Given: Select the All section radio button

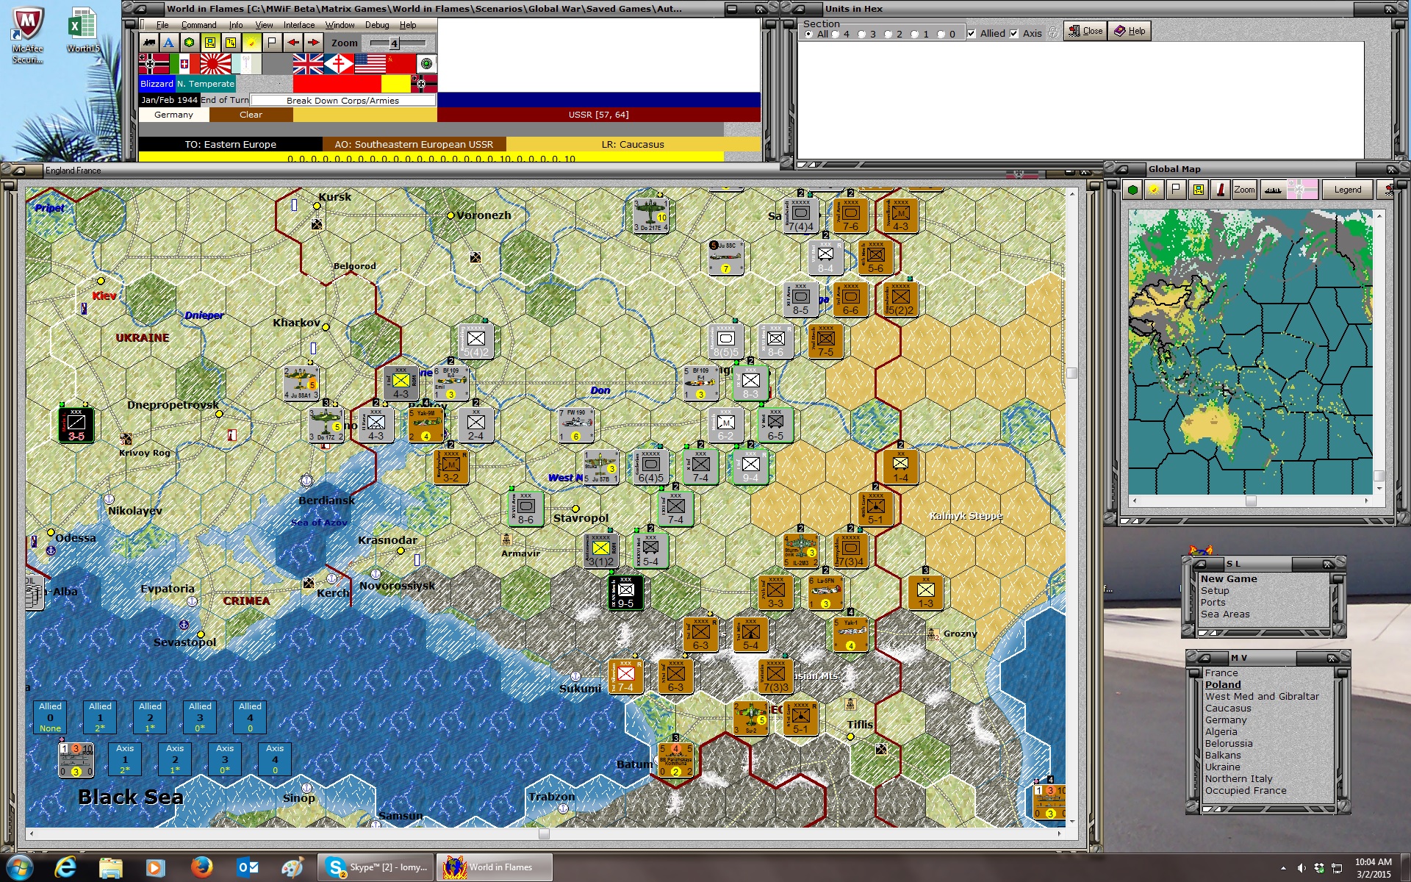Looking at the screenshot, I should tap(809, 34).
